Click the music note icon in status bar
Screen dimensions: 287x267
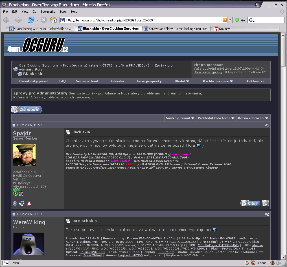click(x=247, y=263)
